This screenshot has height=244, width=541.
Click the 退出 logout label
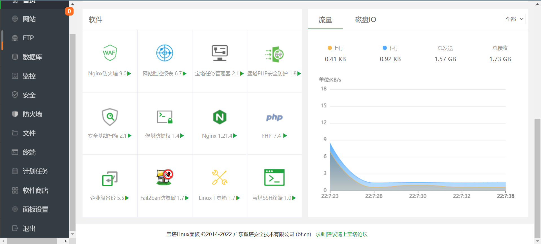click(29, 228)
